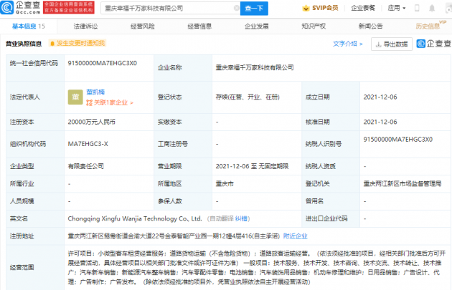Open legal representative name link 董凯楠
452x290 pixels.
(x=95, y=92)
